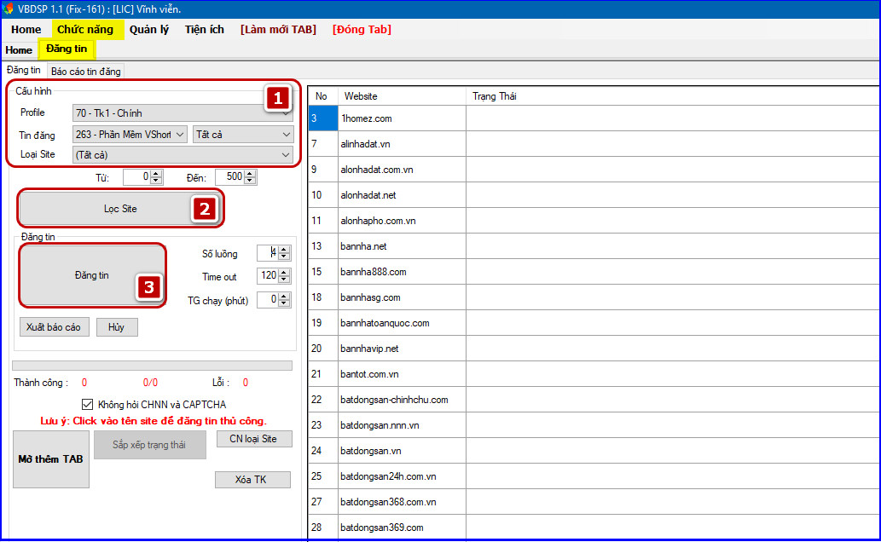Viewport: 881px width, 542px height.
Task: Switch to Báo cáo tin đăng sub-tab
Action: click(86, 72)
